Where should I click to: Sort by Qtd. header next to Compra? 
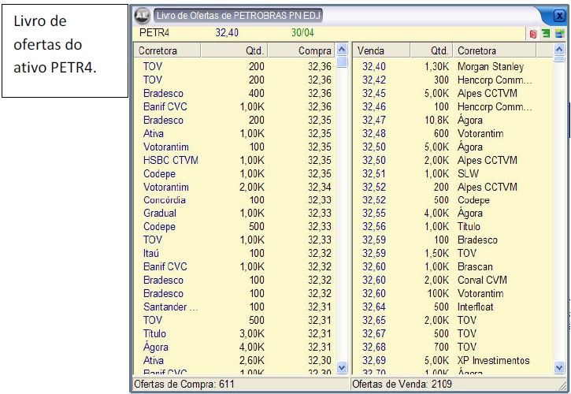pos(235,50)
